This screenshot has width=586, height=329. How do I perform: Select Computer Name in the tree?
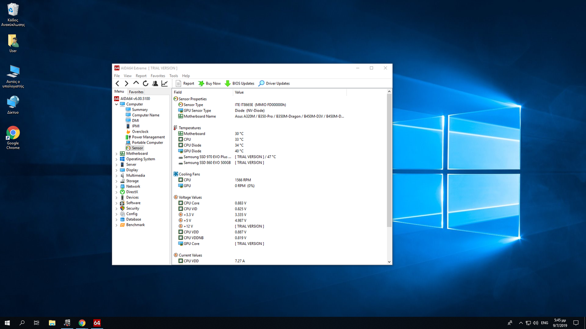point(146,115)
